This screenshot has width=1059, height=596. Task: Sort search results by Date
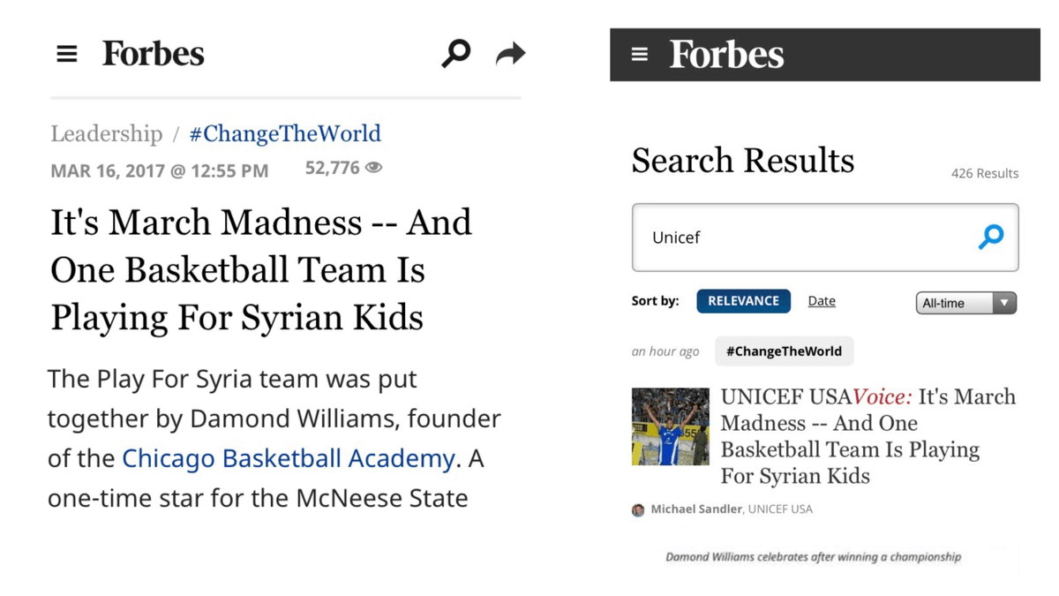(x=822, y=301)
